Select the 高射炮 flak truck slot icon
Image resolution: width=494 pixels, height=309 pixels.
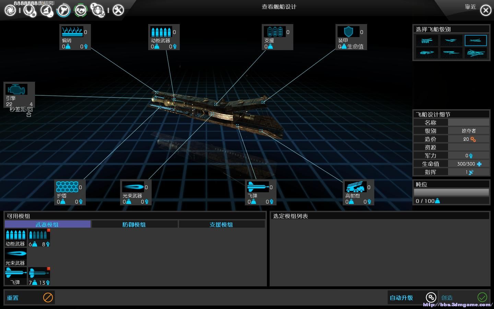[356, 187]
